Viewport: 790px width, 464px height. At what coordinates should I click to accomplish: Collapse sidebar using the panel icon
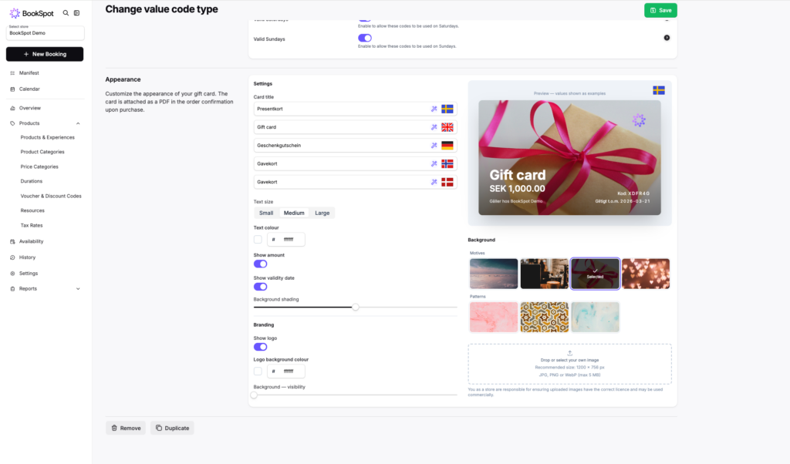tap(77, 13)
